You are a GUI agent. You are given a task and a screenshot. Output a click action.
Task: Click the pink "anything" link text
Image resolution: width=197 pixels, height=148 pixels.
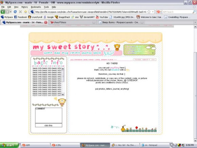(114, 68)
